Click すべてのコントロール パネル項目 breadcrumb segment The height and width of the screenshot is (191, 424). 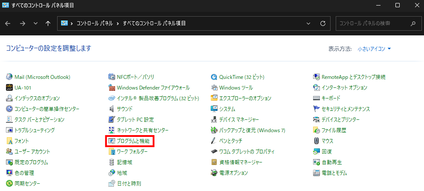154,23
